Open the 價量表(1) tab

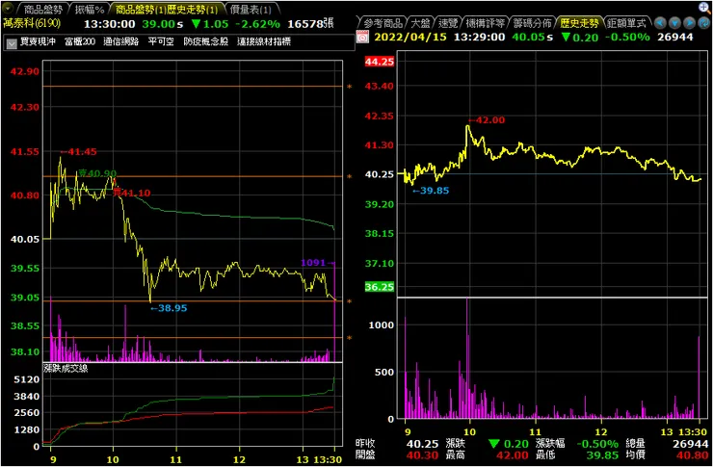[251, 9]
